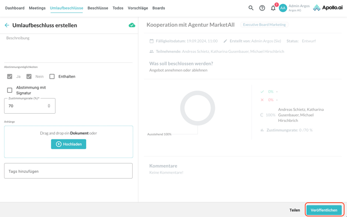
Task: Click the Executive Board Marketing tag
Action: (264, 25)
